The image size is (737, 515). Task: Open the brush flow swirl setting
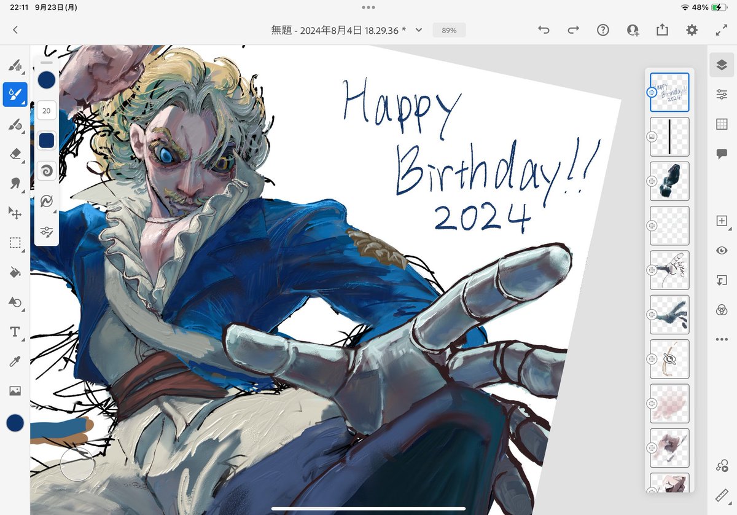pyautogui.click(x=47, y=171)
